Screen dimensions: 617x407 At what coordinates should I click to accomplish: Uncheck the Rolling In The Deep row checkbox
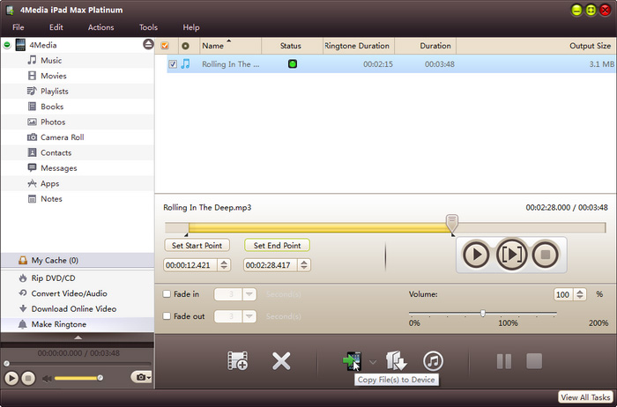(x=173, y=64)
